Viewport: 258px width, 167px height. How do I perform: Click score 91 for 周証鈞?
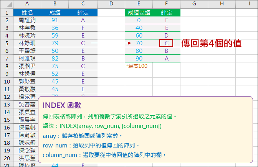[x=55, y=20]
